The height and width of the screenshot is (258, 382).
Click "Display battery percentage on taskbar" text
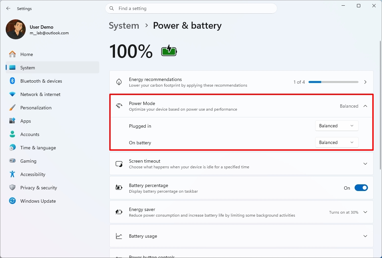[x=163, y=191]
